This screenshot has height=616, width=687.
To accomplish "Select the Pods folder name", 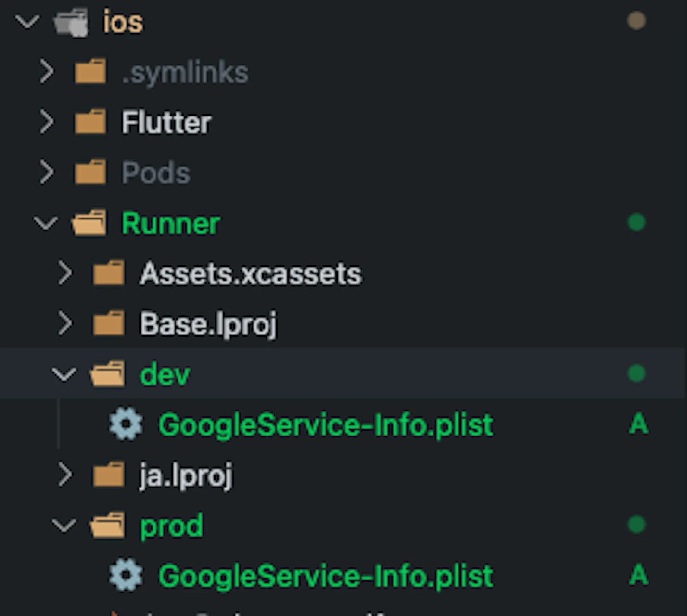I will coord(156,173).
